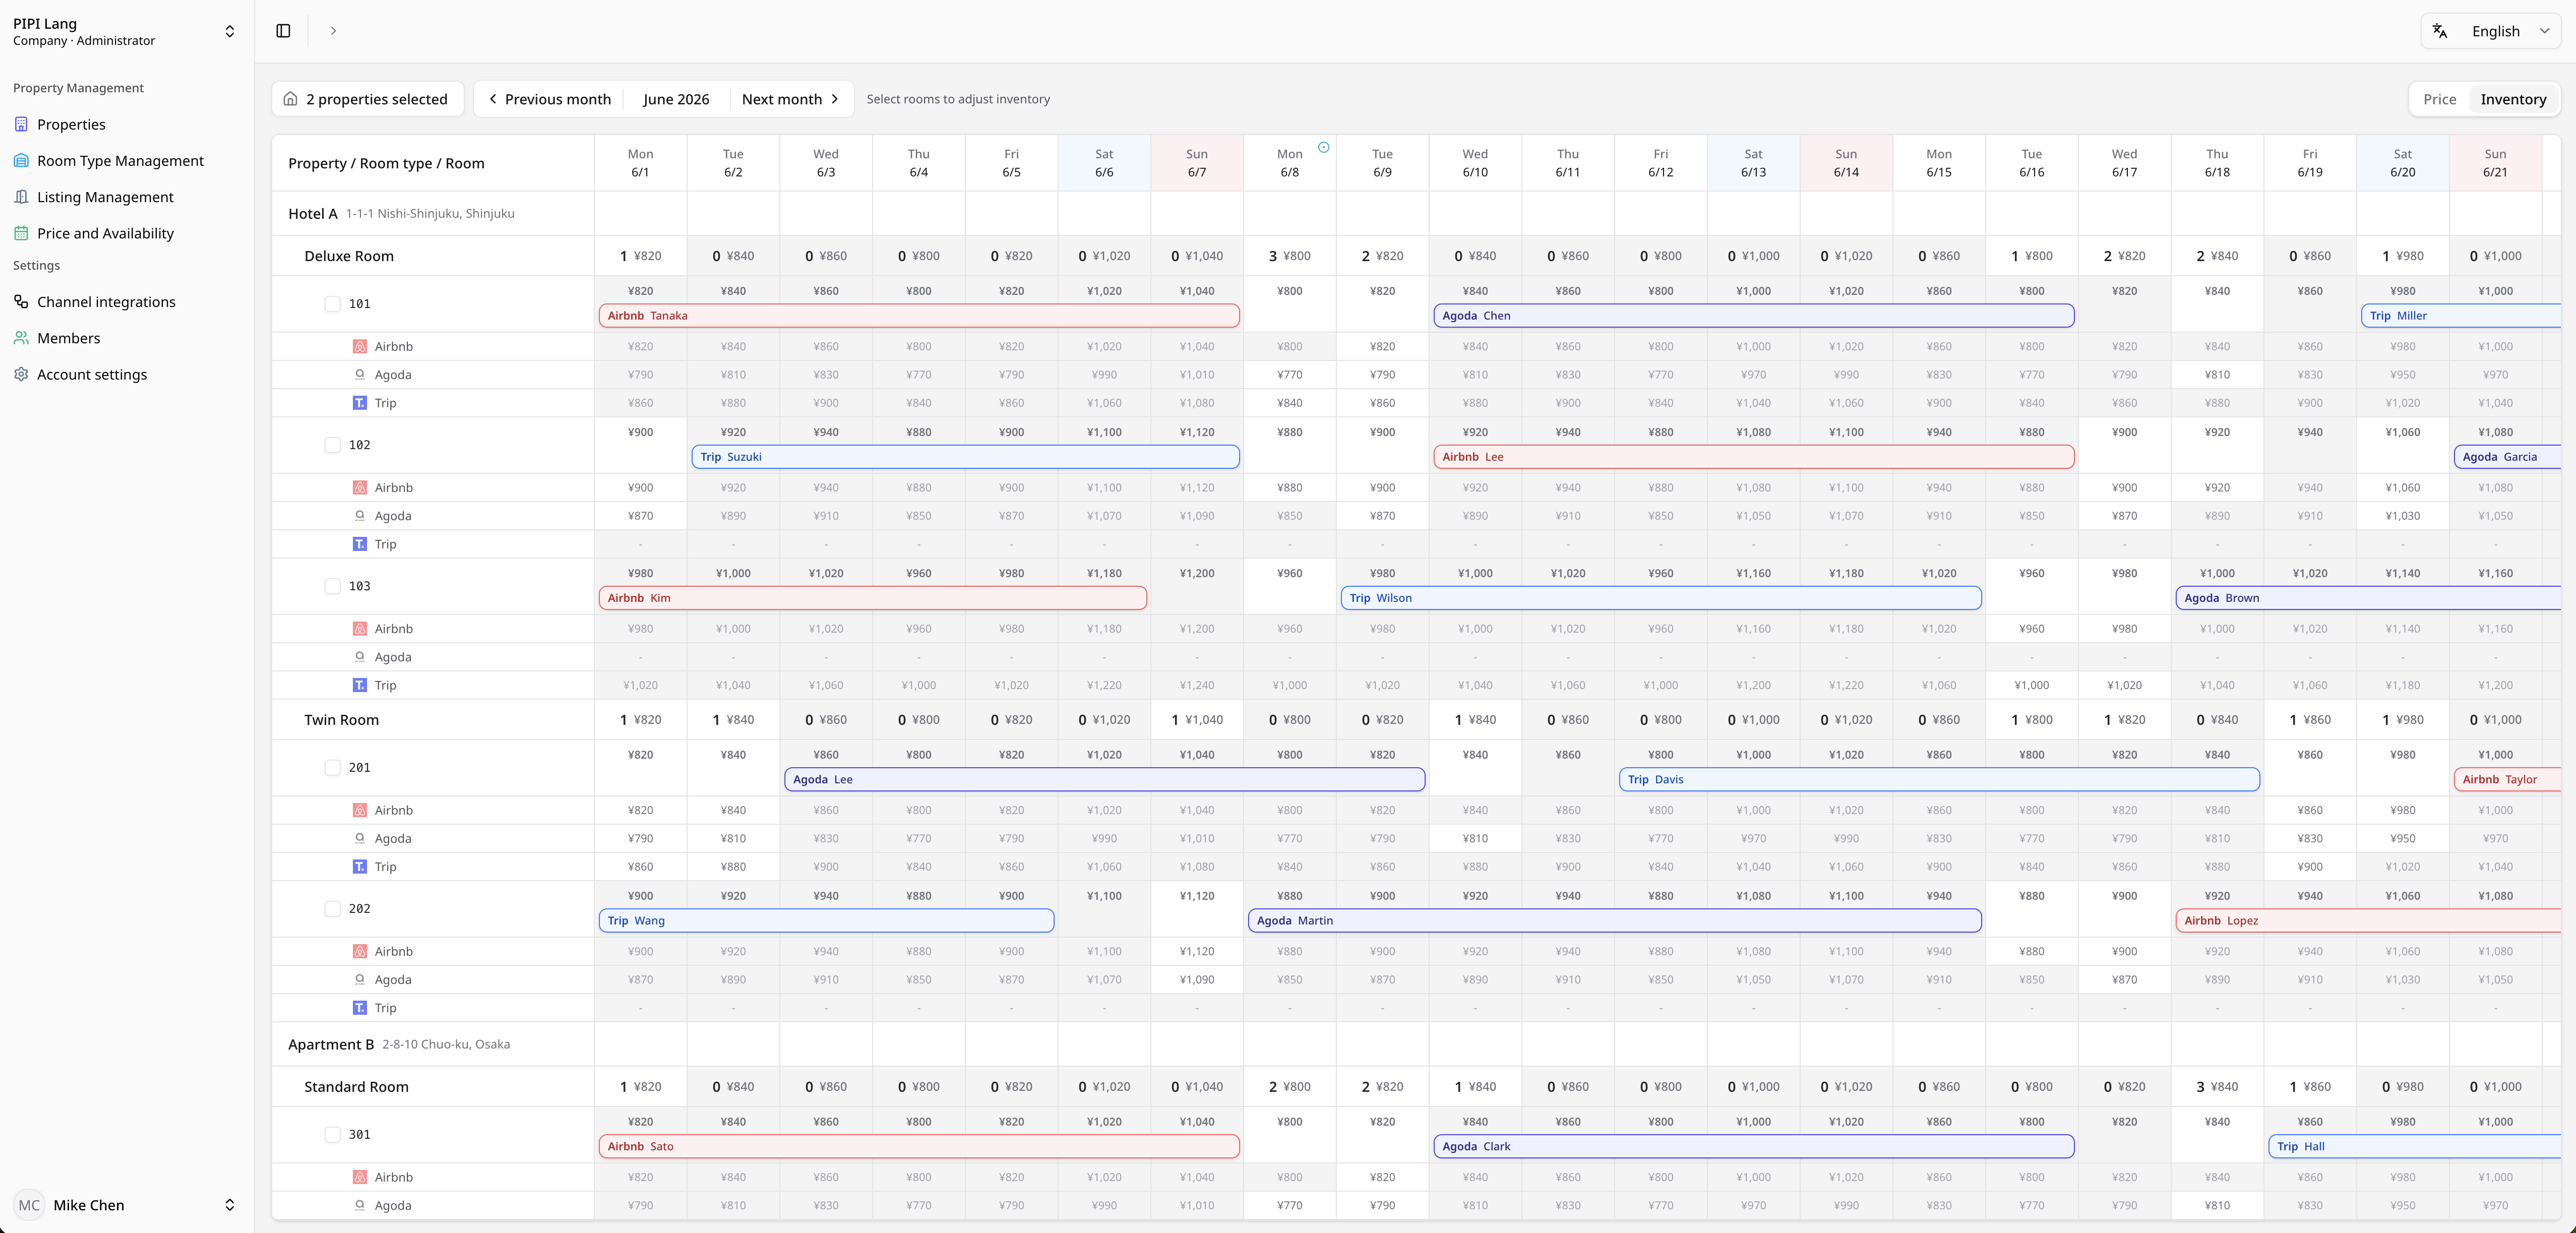Switch to the Price tab

pyautogui.click(x=2439, y=99)
